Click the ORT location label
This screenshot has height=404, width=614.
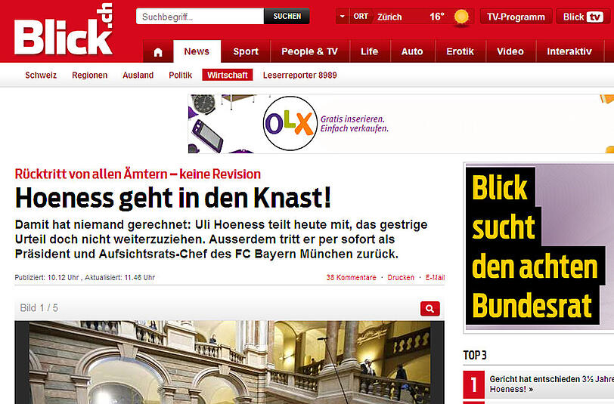pyautogui.click(x=361, y=17)
